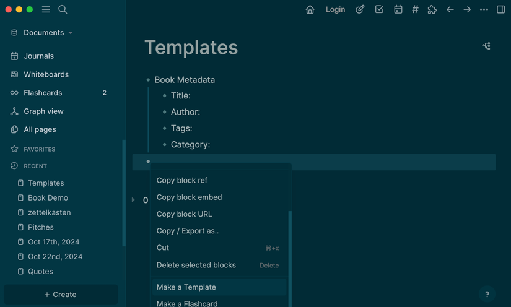Image resolution: width=511 pixels, height=307 pixels.
Task: Click the Recent history clock icon
Action: point(14,166)
